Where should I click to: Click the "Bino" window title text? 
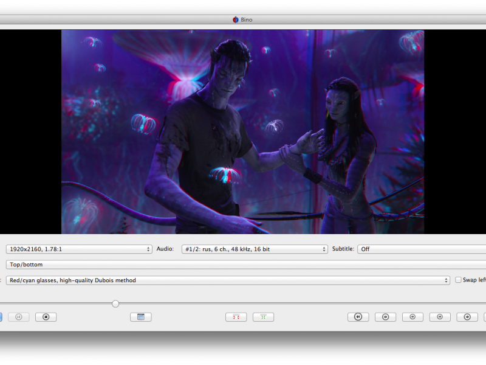tap(247, 20)
